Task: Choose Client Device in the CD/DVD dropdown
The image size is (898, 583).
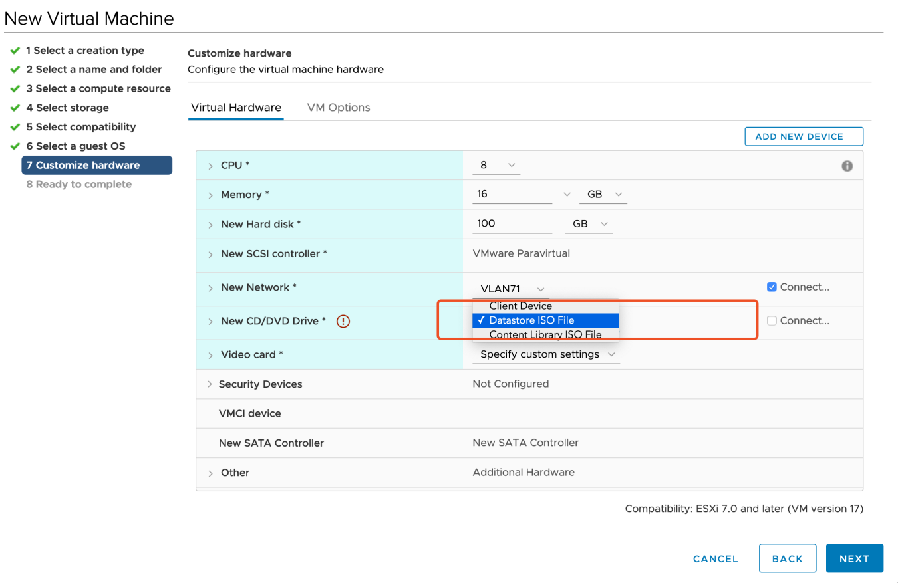Action: tap(545, 306)
